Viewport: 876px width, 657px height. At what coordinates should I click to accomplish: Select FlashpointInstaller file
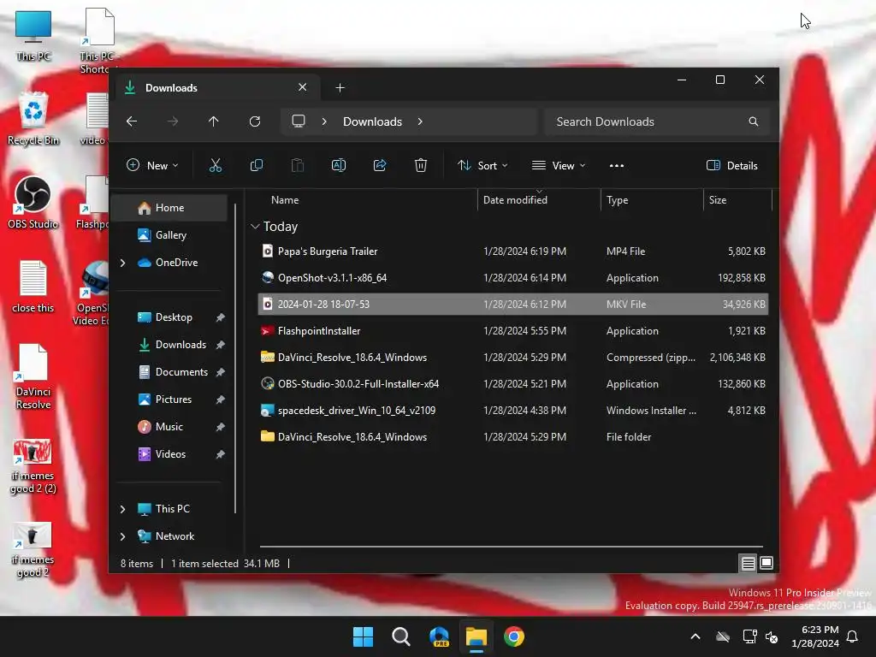click(x=513, y=331)
